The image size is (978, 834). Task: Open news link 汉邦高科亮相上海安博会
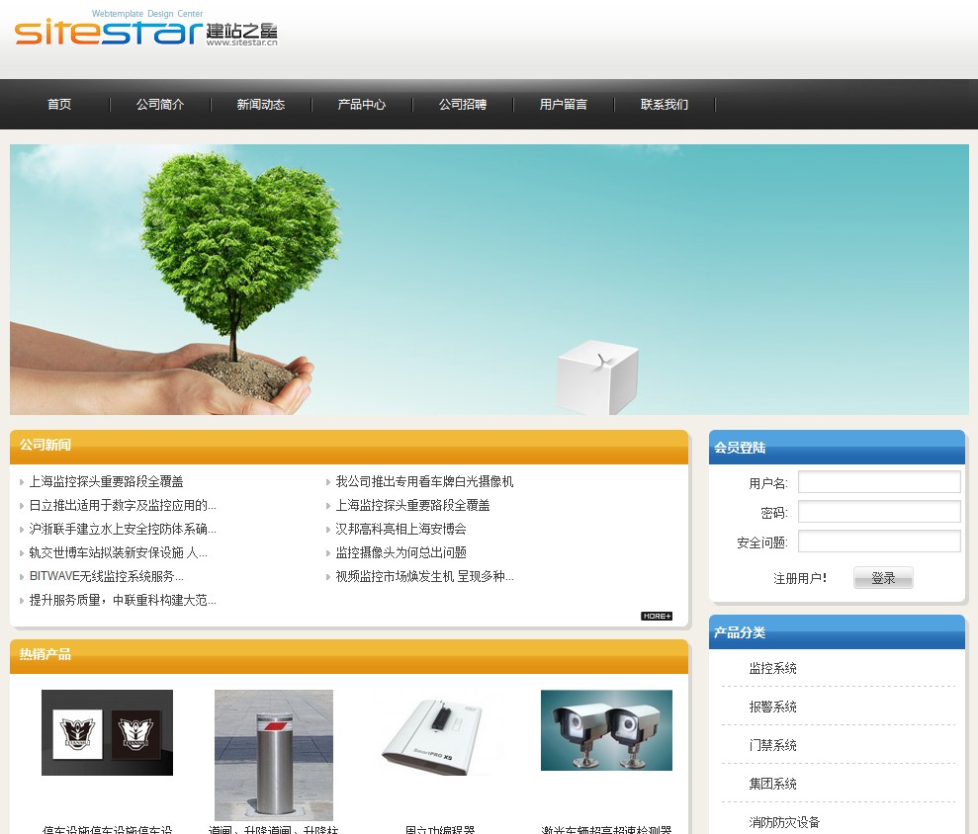pos(400,530)
